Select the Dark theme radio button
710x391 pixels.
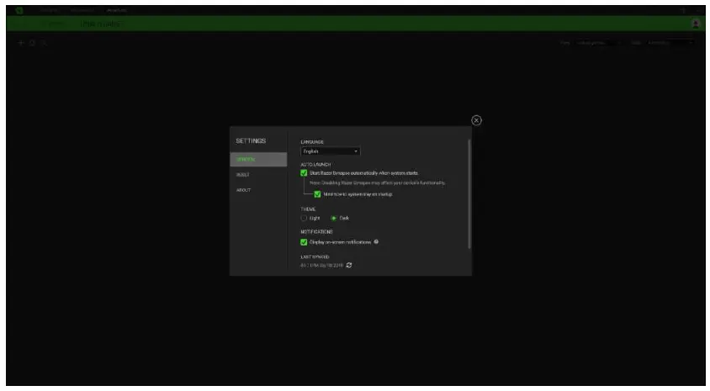point(334,218)
